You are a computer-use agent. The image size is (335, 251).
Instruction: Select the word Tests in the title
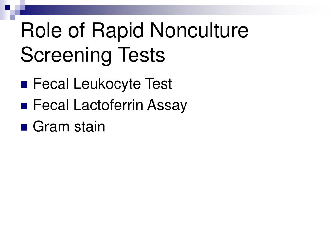(x=141, y=55)
